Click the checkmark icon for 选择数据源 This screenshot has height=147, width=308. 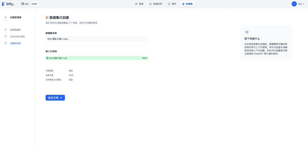click(x=5, y=30)
